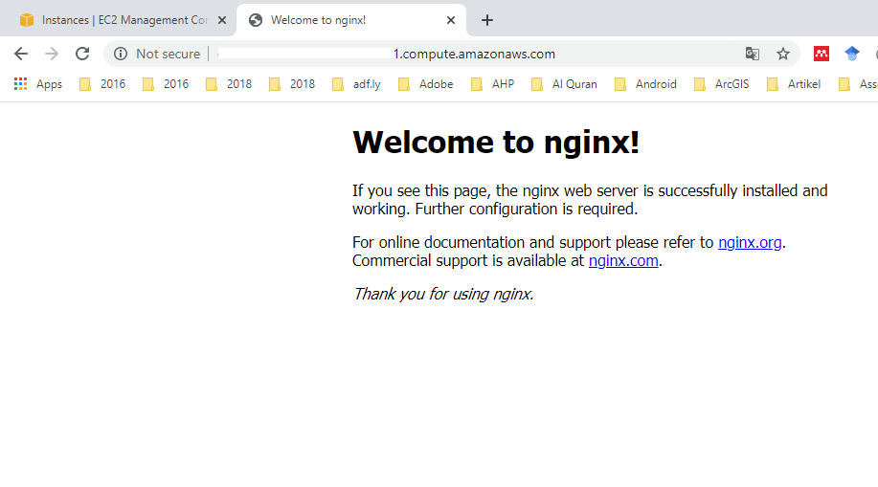Follow the nginx.com commercial support link

click(x=623, y=261)
